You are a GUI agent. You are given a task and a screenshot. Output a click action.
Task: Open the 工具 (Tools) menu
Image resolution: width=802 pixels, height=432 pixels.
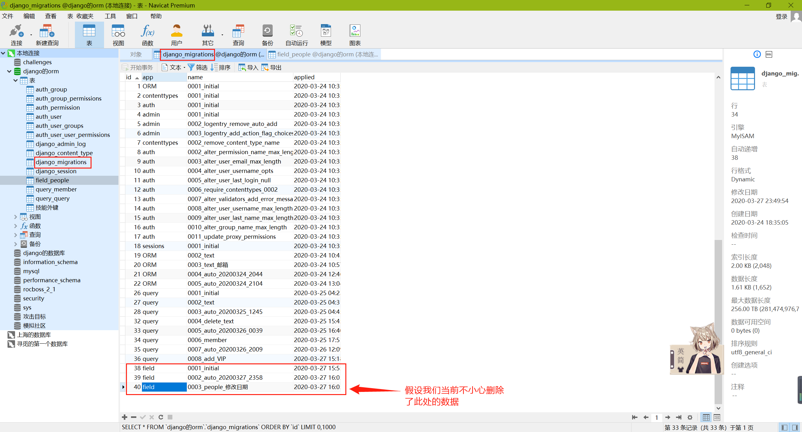(x=110, y=16)
